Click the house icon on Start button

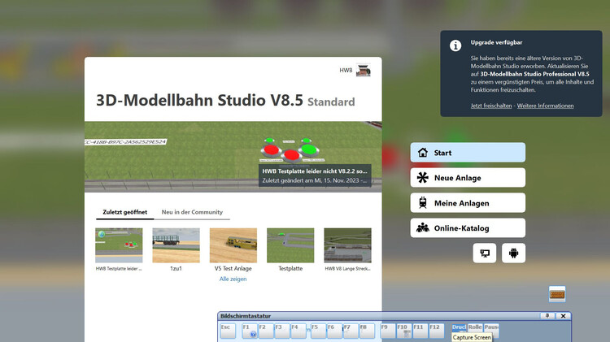pyautogui.click(x=423, y=153)
